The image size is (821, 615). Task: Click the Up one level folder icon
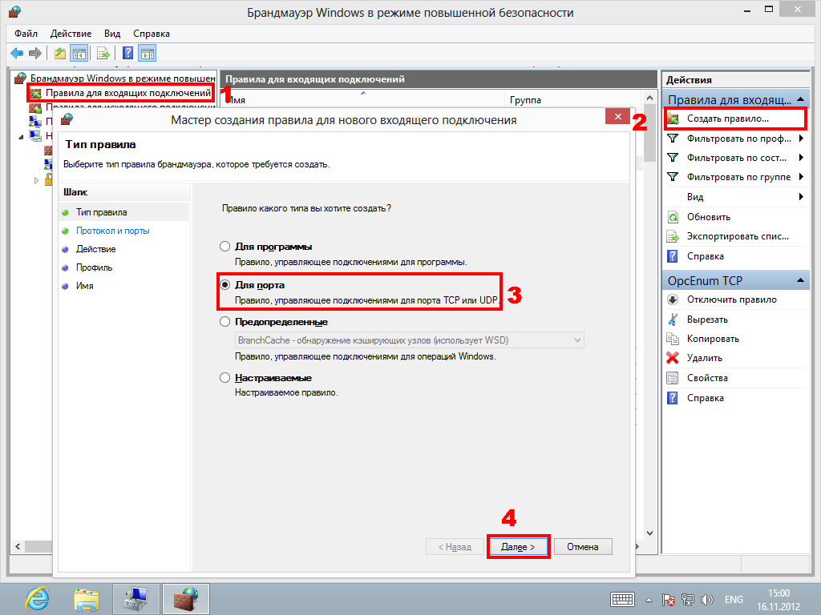tap(60, 53)
